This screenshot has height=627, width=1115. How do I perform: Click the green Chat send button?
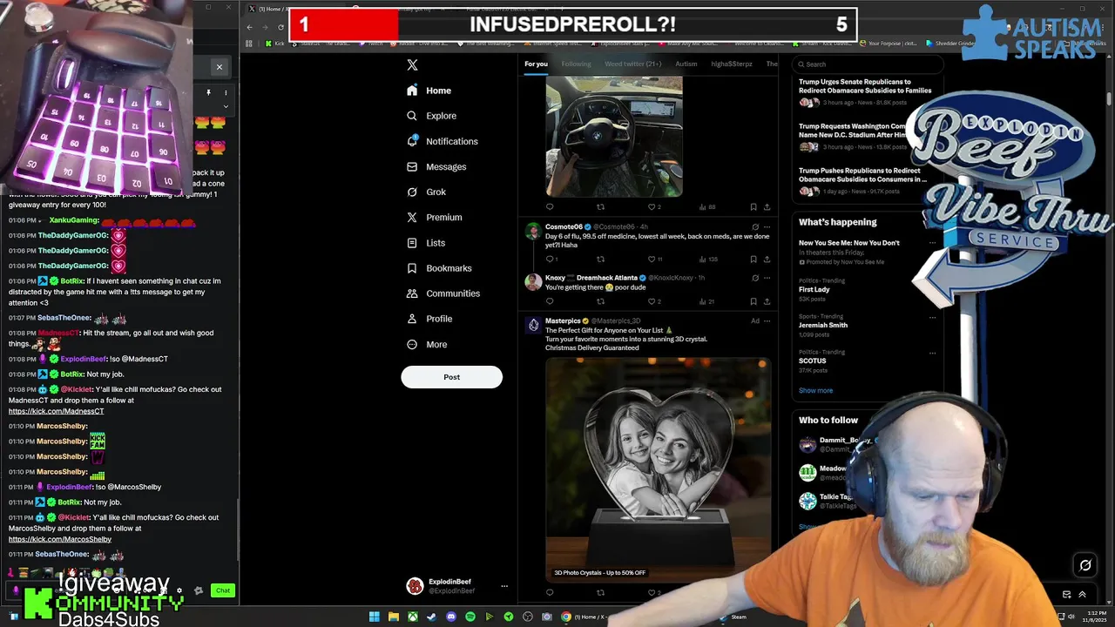223,590
